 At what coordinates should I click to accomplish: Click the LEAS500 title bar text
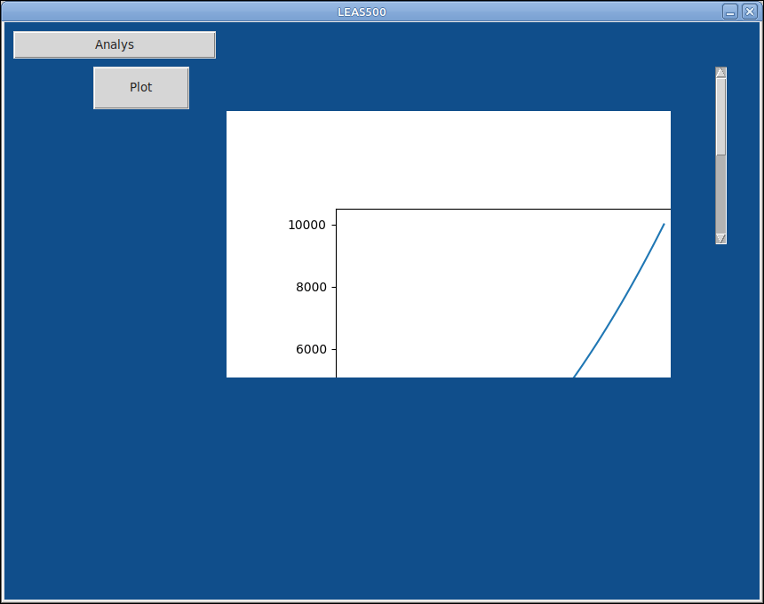pyautogui.click(x=362, y=12)
